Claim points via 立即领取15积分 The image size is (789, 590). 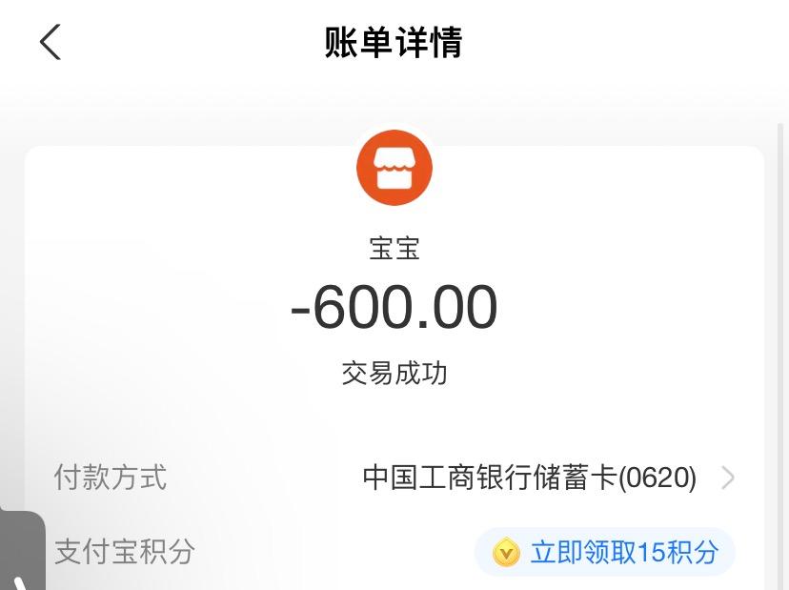coord(605,552)
